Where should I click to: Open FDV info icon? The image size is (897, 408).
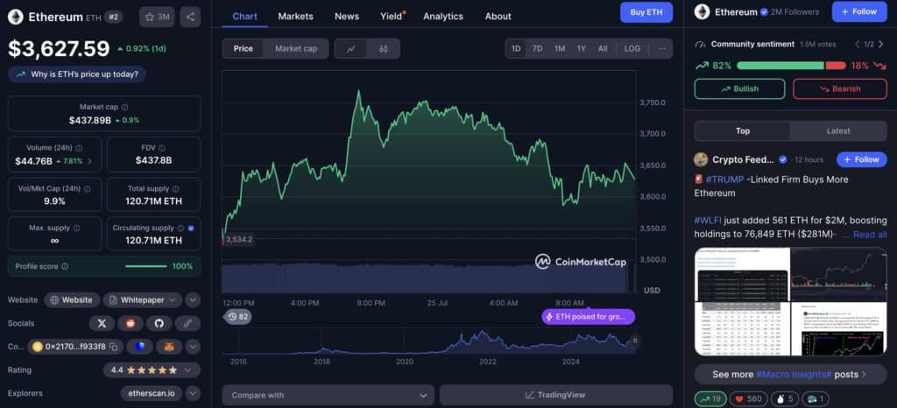pos(162,148)
